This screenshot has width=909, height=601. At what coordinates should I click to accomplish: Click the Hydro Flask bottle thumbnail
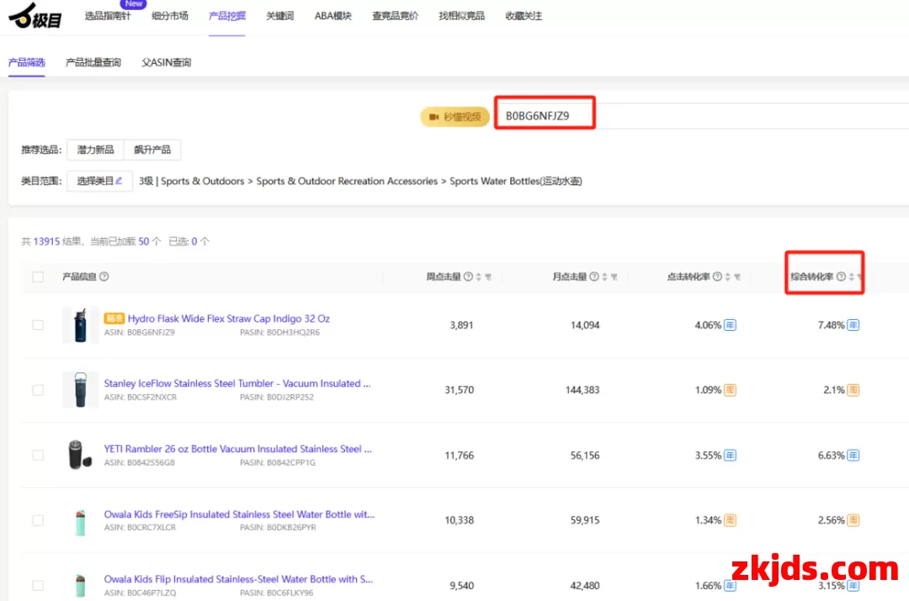(x=81, y=325)
